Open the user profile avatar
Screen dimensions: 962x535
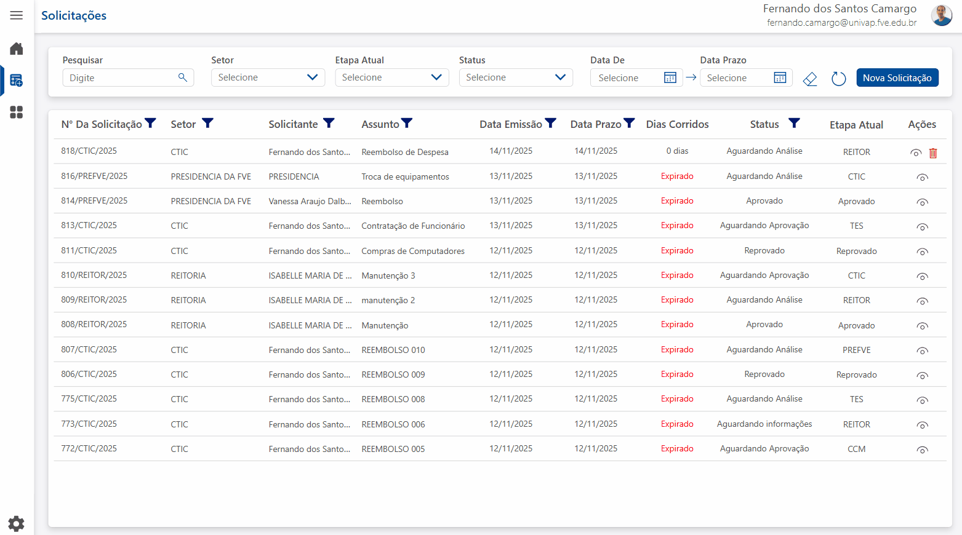[x=941, y=15]
